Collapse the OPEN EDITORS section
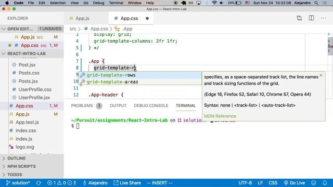 [20, 29]
